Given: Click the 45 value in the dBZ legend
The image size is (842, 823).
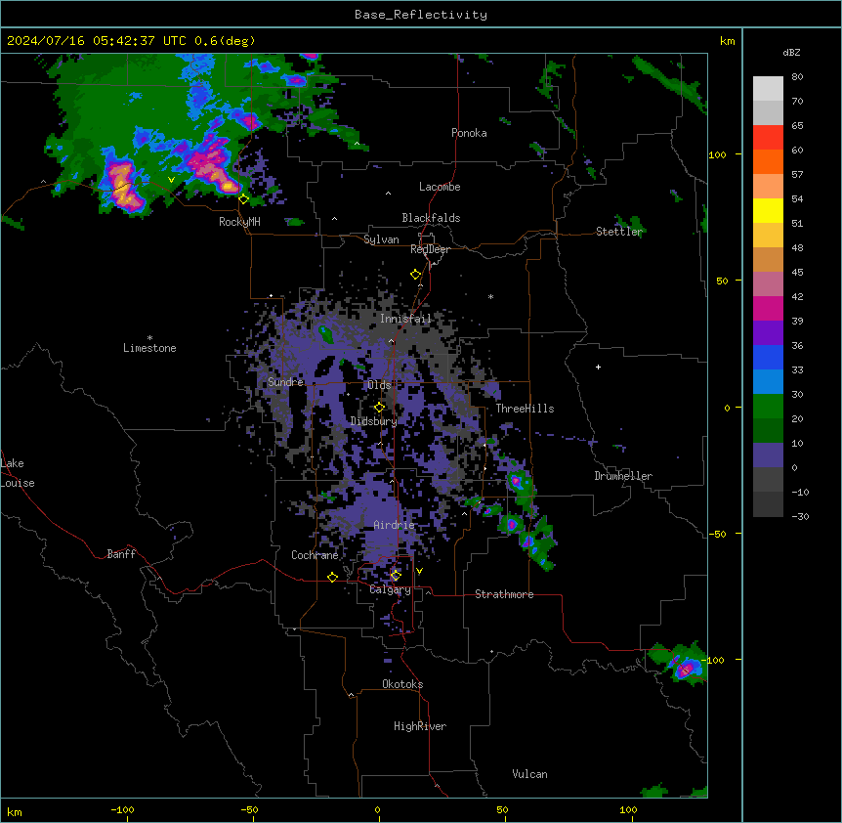Looking at the screenshot, I should [797, 273].
